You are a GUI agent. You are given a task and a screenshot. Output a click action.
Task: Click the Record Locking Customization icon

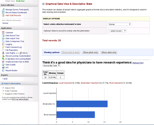pyautogui.click(x=3, y=56)
